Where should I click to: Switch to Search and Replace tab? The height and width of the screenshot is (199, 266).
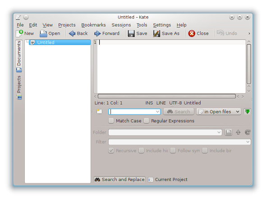(119, 179)
